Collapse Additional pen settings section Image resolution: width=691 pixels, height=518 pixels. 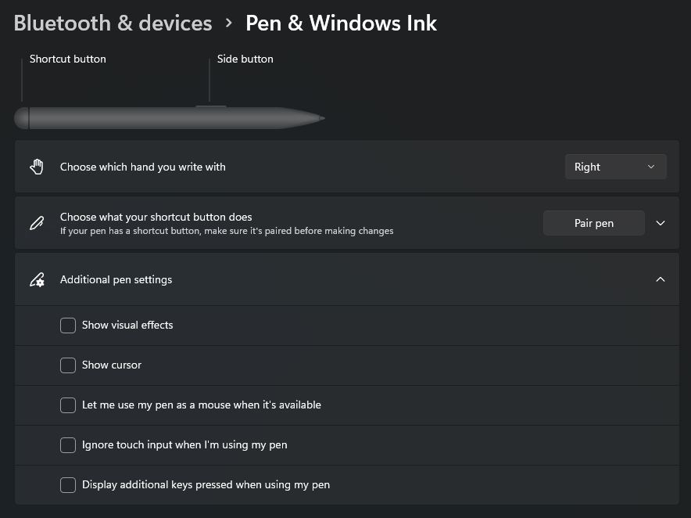point(661,279)
